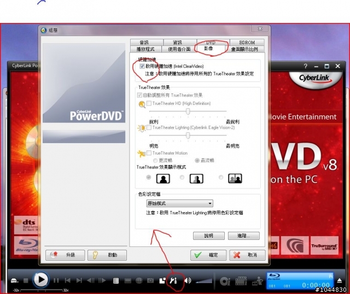Click the Blu-ray time display panel
350x294 pixels.
(300, 281)
